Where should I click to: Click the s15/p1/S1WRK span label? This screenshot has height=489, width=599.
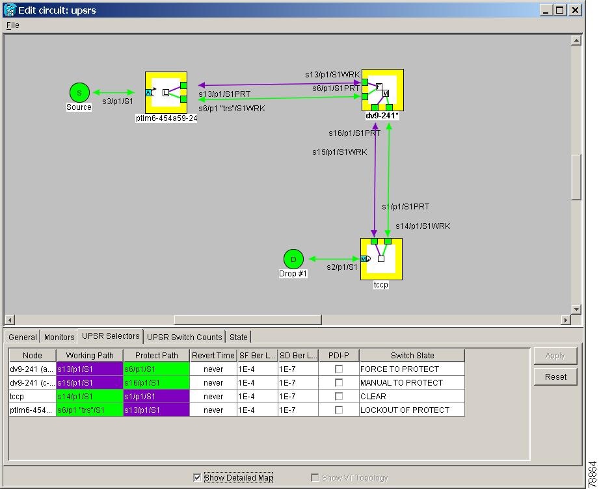(x=339, y=152)
